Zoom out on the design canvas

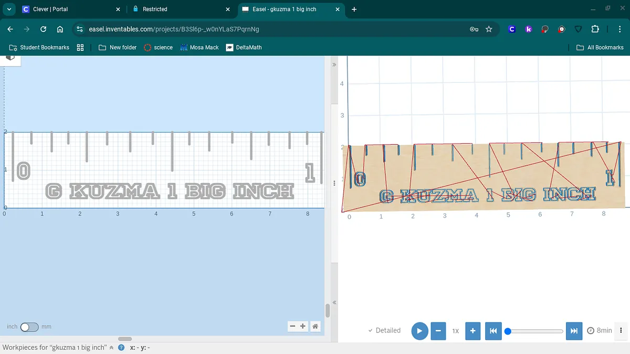click(x=293, y=326)
